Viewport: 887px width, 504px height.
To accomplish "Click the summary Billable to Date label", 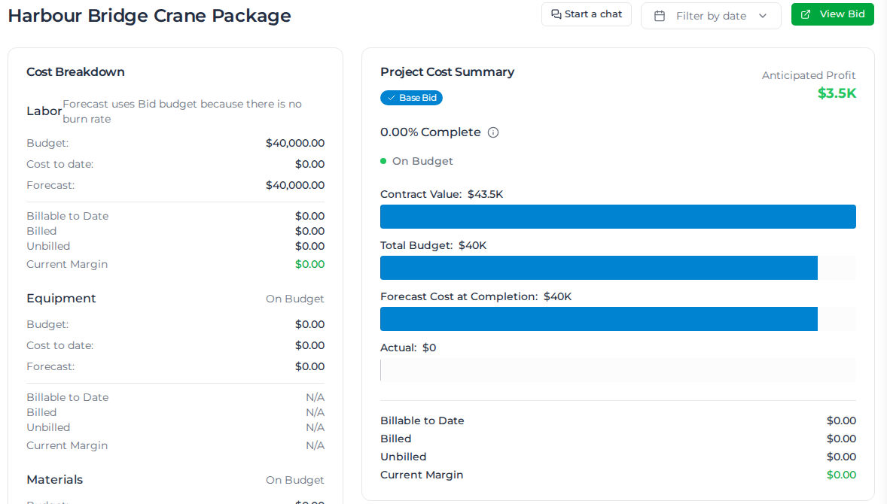I will pyautogui.click(x=422, y=421).
